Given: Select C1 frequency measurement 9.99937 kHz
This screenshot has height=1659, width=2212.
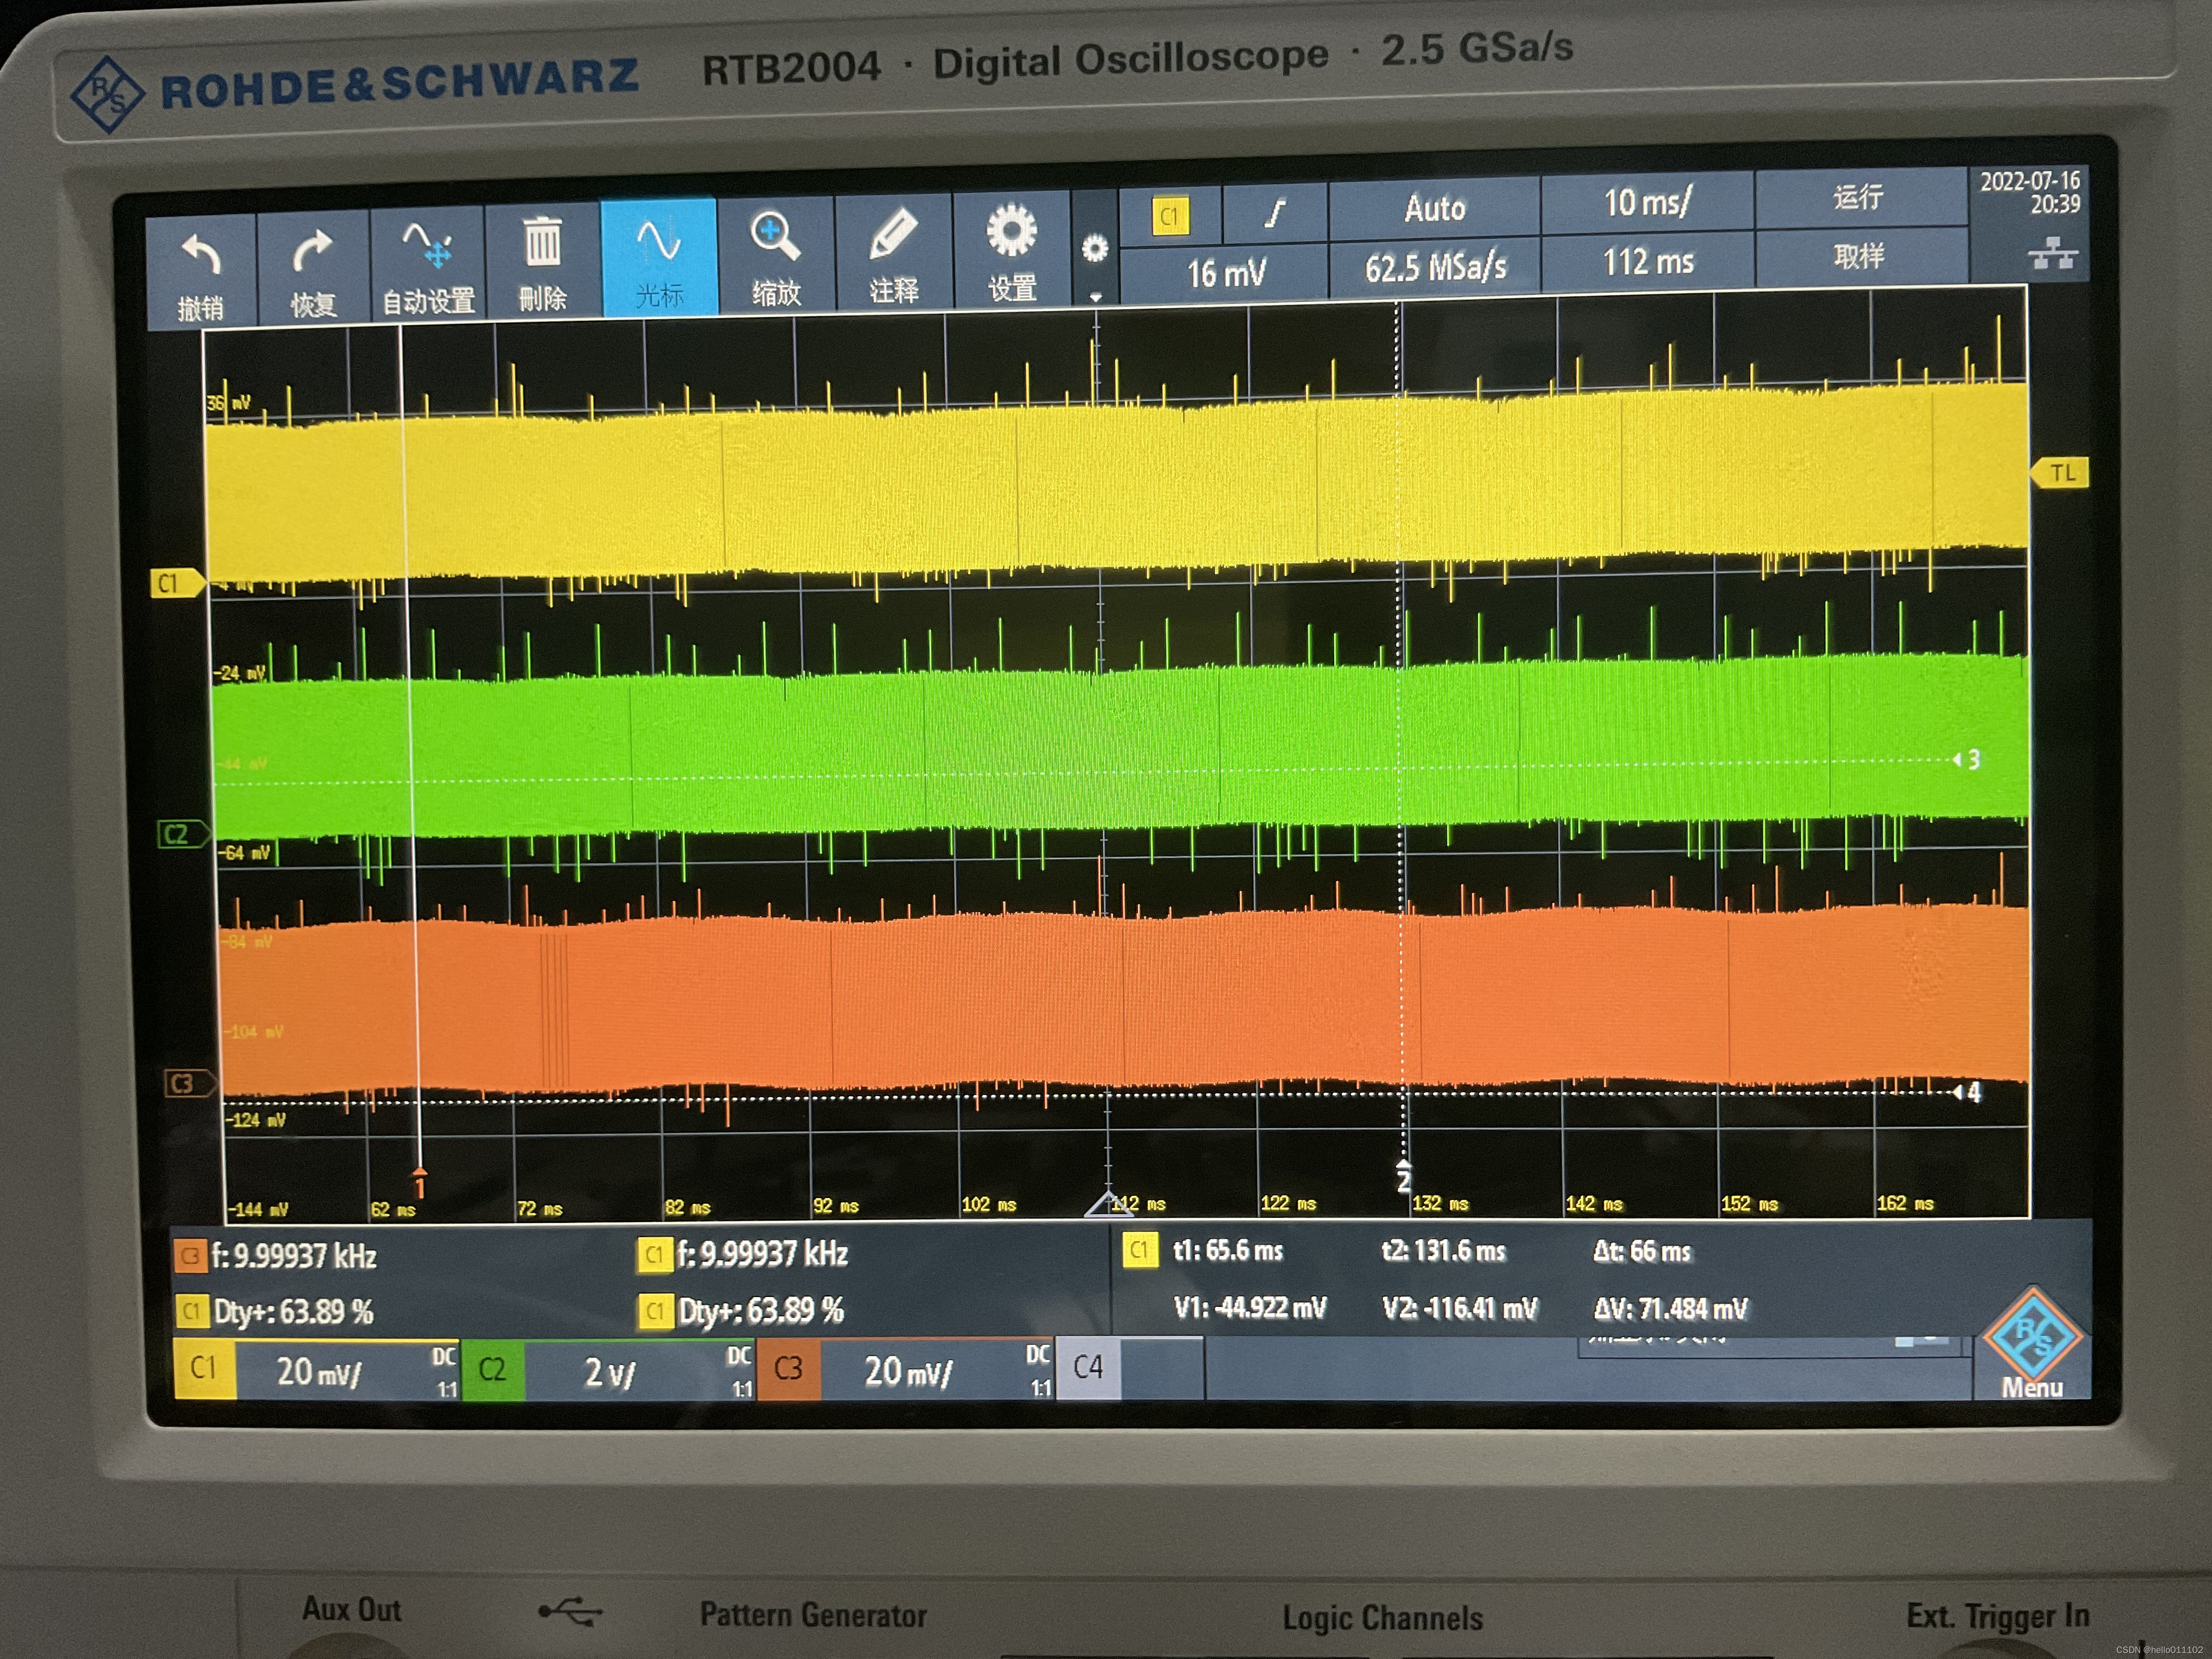Looking at the screenshot, I should [743, 1254].
